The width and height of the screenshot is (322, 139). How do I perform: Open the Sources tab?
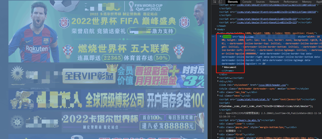tap(260, 2)
